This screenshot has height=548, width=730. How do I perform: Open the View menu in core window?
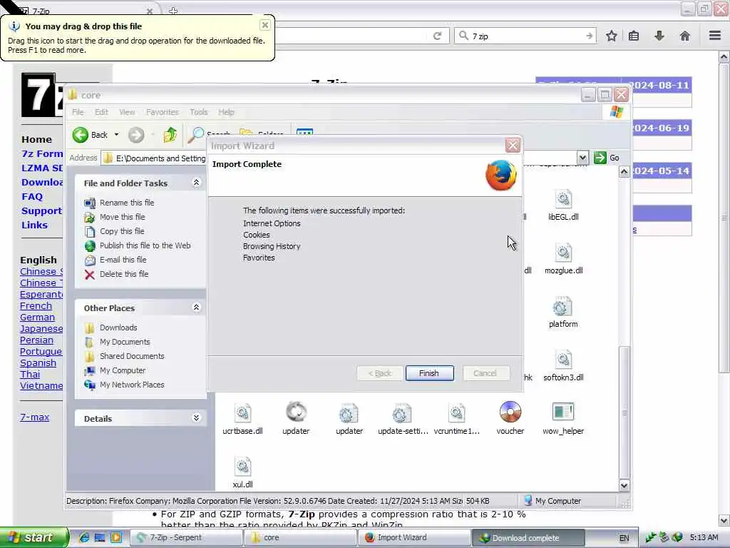tap(127, 112)
